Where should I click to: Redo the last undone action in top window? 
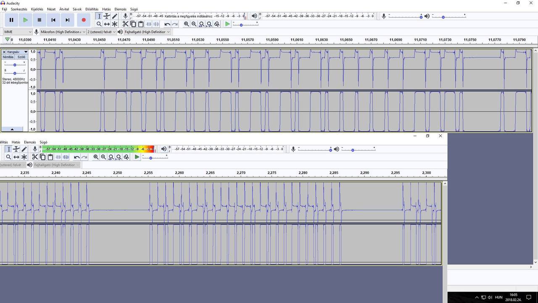tap(175, 24)
